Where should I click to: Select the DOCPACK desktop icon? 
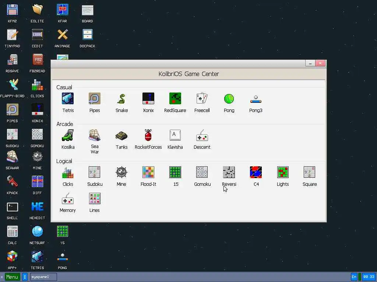point(87,35)
